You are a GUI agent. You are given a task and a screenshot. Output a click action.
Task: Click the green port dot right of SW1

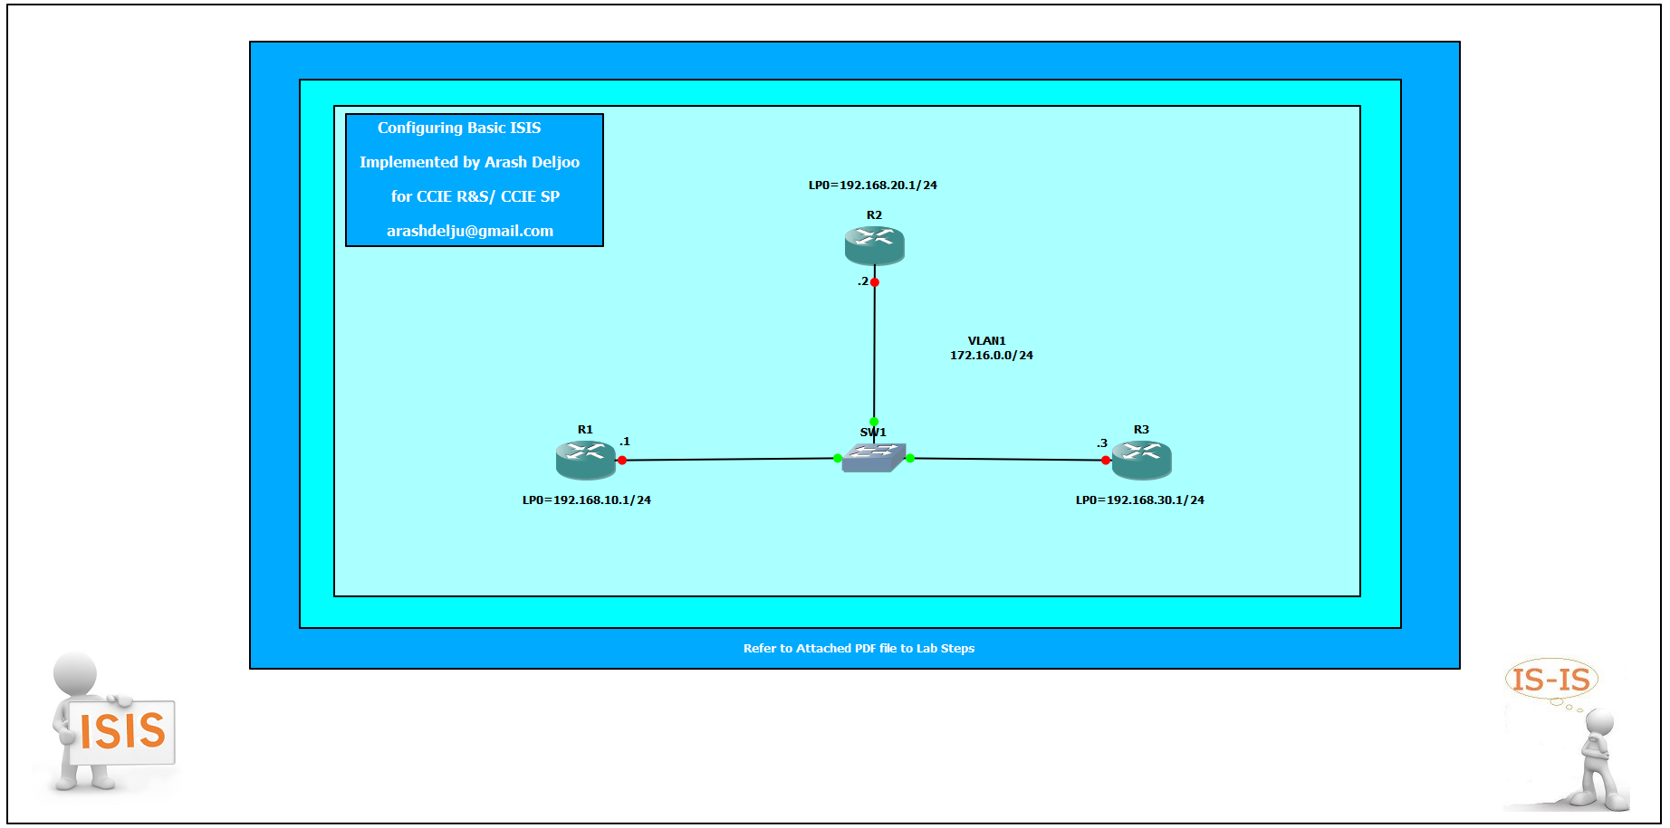[x=910, y=458]
